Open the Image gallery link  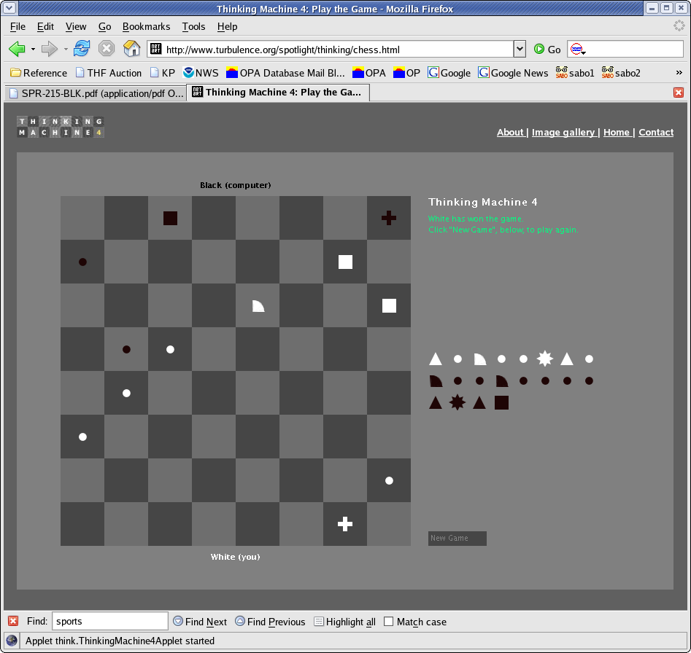565,132
